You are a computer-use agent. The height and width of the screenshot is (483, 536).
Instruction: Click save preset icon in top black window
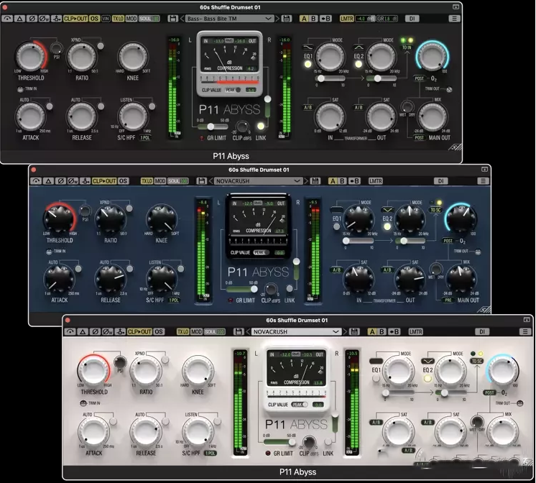(287, 19)
